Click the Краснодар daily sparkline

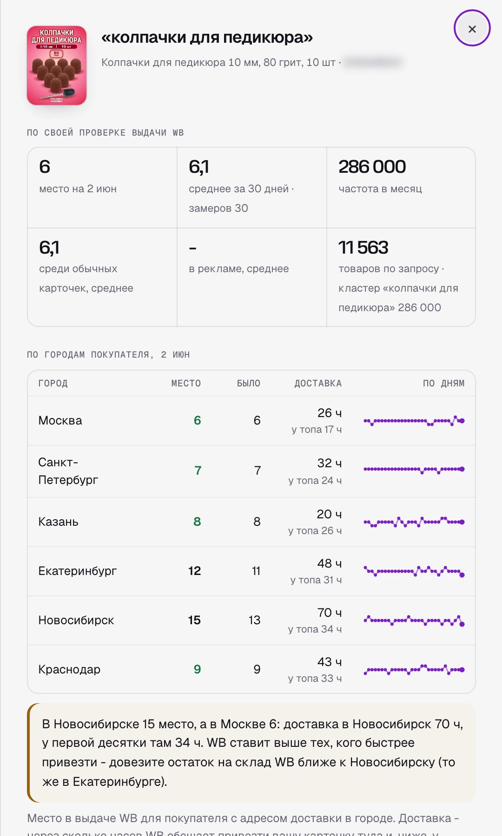point(414,670)
